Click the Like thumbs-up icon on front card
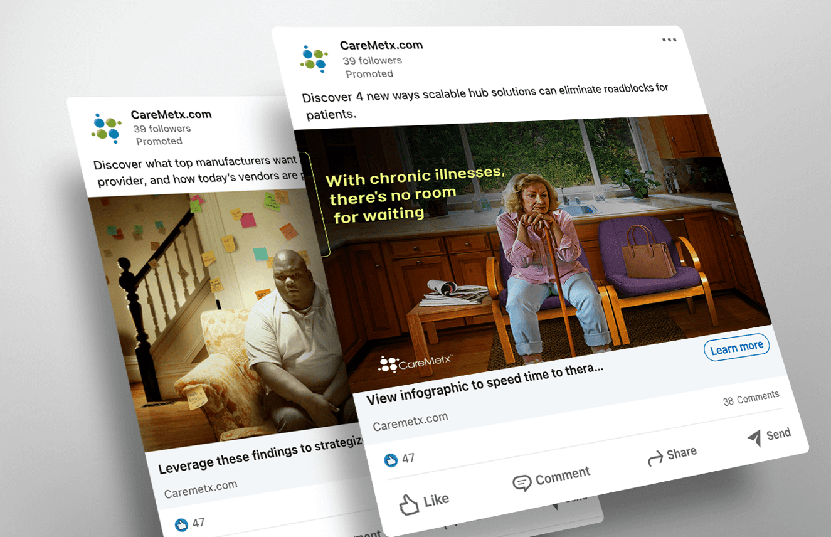This screenshot has width=831, height=537. [x=409, y=504]
